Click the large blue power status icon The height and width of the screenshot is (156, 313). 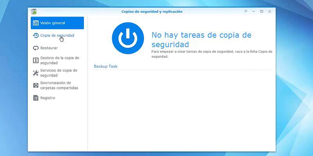pyautogui.click(x=128, y=38)
